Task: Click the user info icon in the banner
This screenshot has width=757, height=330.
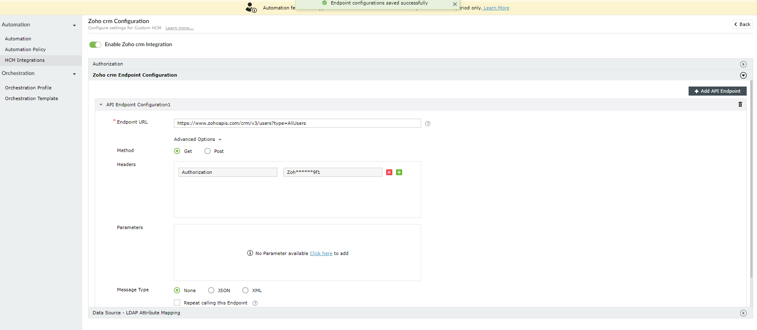Action: pyautogui.click(x=251, y=7)
